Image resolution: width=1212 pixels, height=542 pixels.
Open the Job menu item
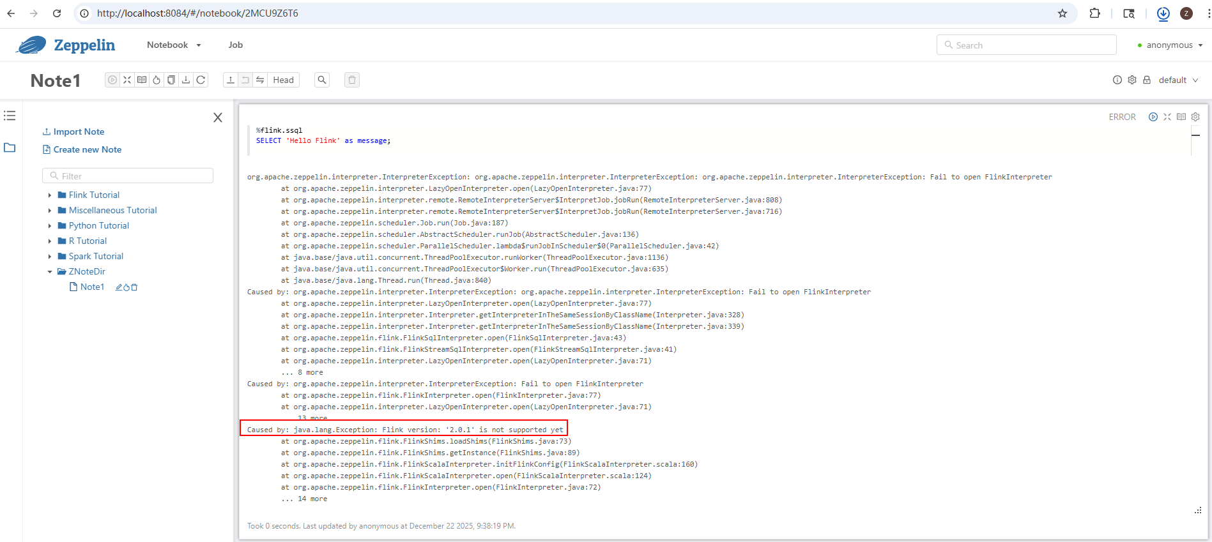tap(236, 45)
